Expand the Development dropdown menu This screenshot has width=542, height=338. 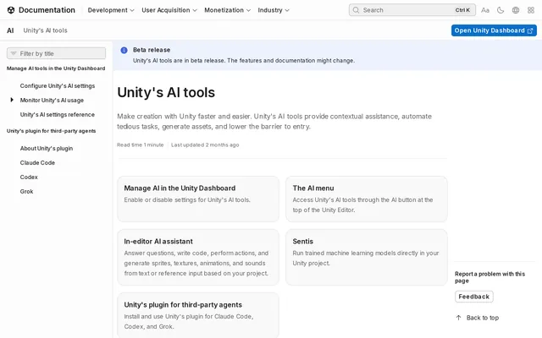(x=111, y=10)
